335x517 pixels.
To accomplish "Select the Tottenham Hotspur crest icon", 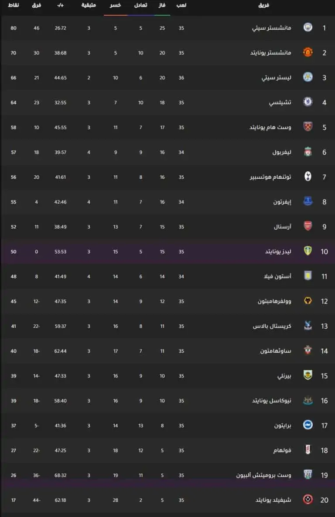I will point(308,177).
